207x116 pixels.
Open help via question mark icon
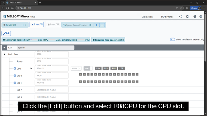[195, 16]
